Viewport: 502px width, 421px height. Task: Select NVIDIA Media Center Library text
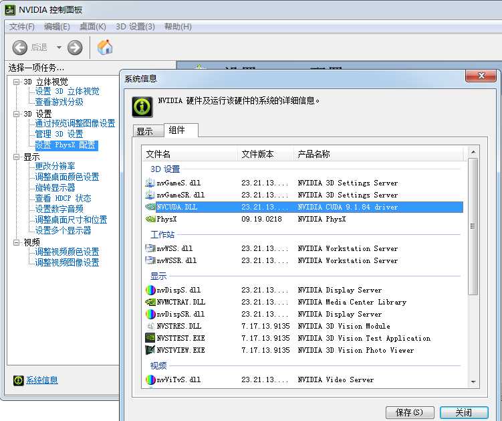352,302
